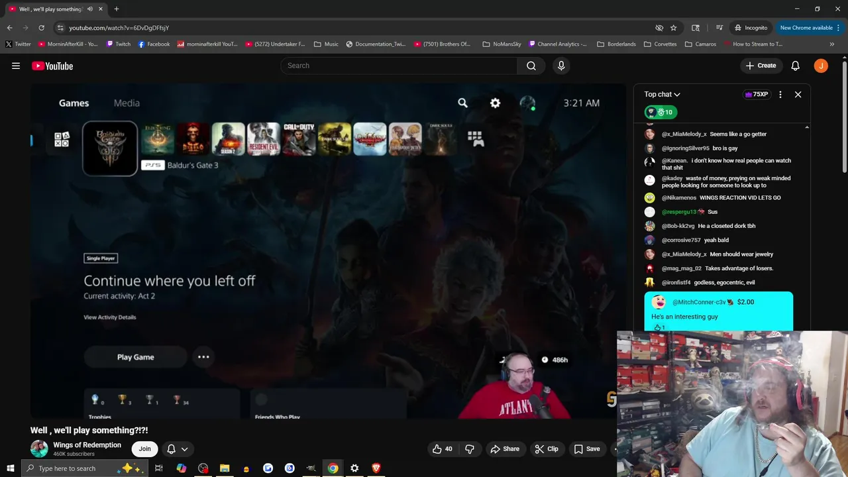The height and width of the screenshot is (477, 848).
Task: Click the green 10 points pill in chat
Action: click(661, 112)
